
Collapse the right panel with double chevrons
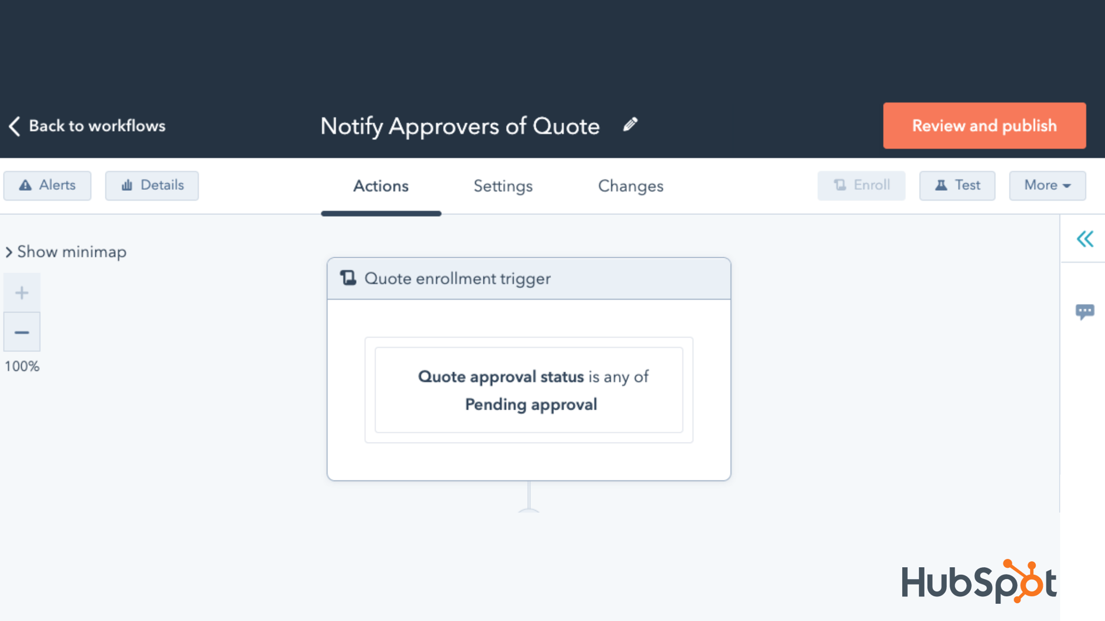coord(1085,239)
